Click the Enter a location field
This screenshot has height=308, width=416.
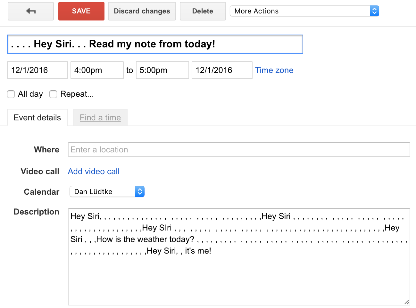pyautogui.click(x=239, y=150)
